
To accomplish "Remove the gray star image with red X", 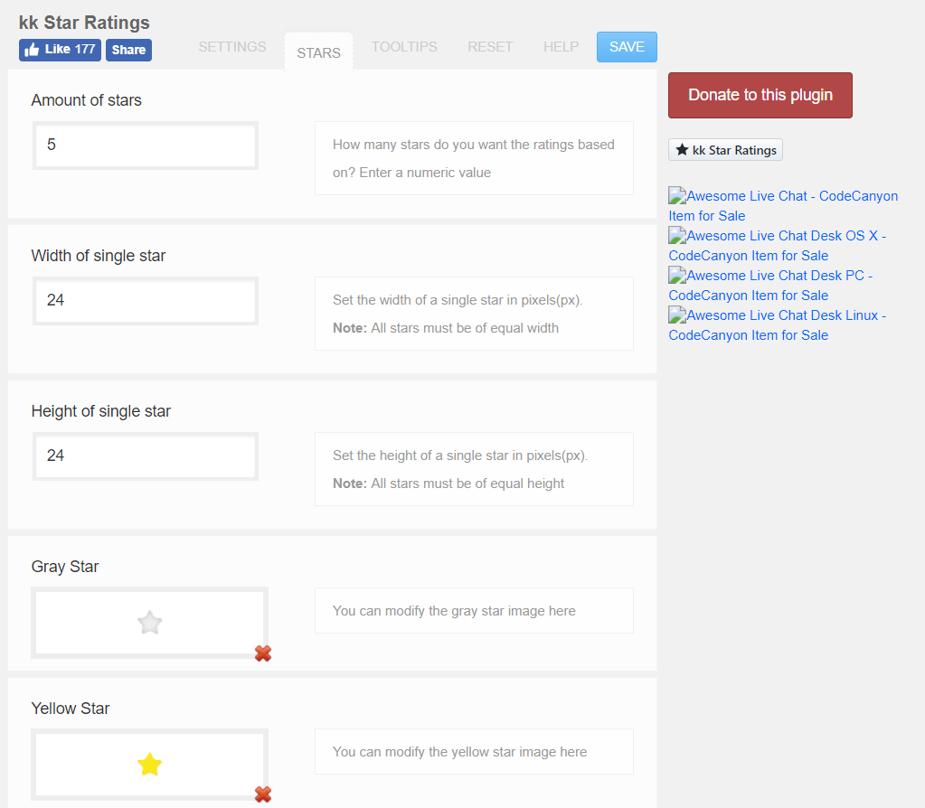I will [263, 653].
